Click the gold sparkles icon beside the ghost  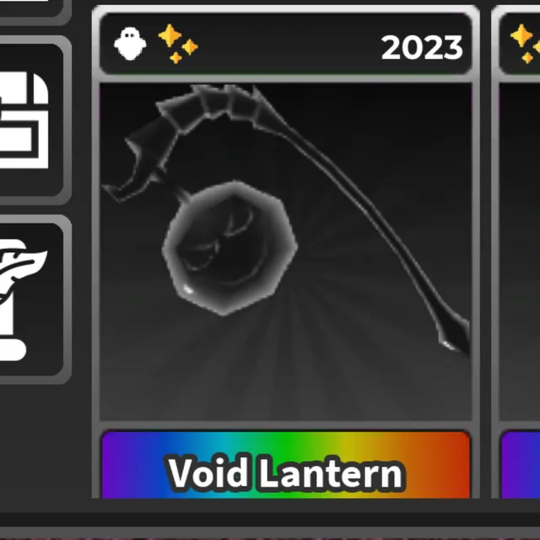click(178, 44)
